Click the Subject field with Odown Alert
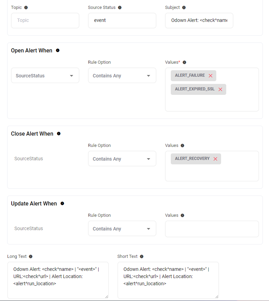269x301 pixels. (199, 21)
